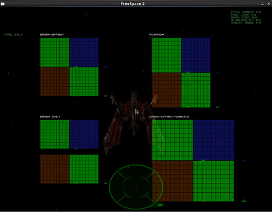
Task: Click the ORIGIN+OFFSET label
Action: point(52,35)
